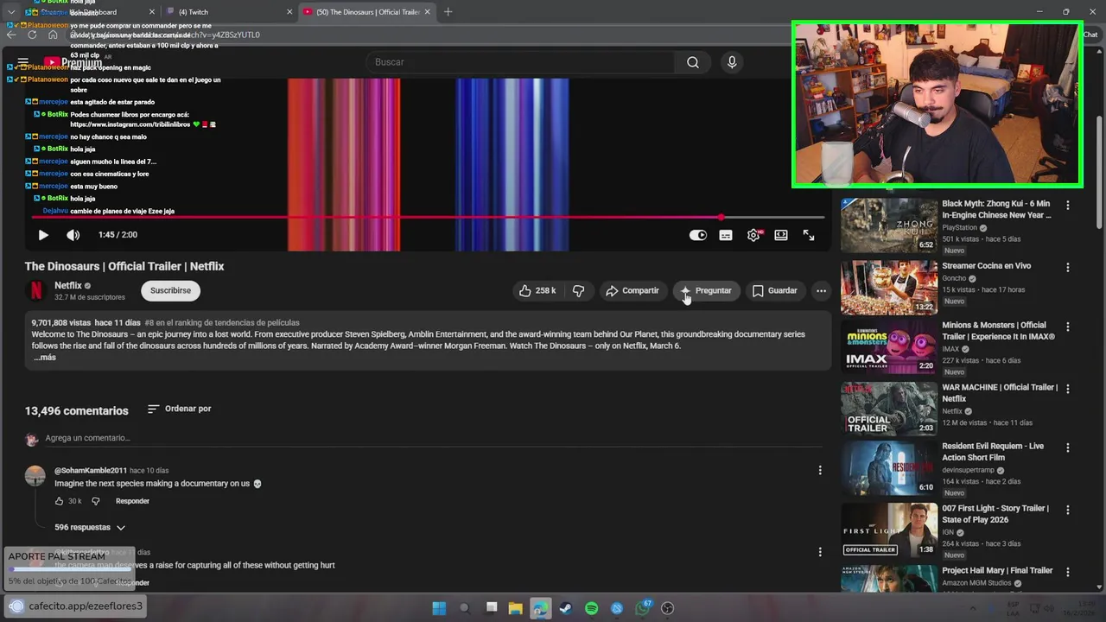The image size is (1106, 622).
Task: Open Windows taskbar search
Action: [464, 608]
